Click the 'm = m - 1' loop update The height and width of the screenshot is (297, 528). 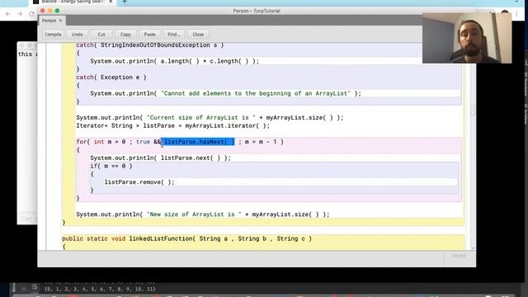261,142
